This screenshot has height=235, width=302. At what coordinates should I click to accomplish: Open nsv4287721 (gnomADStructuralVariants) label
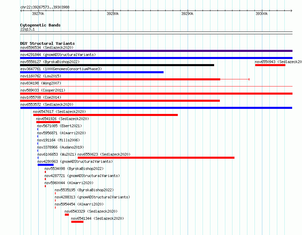point(82,176)
